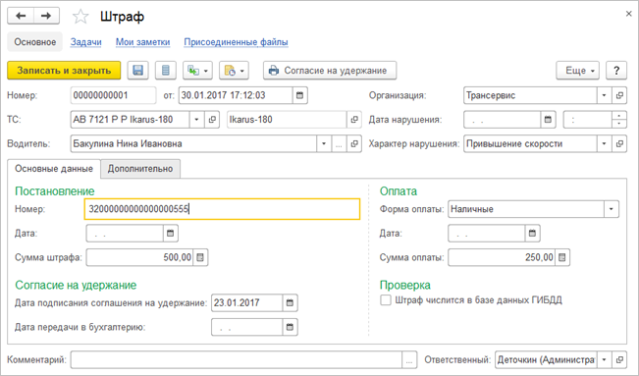Add Штраф to favorites with the star icon
Screen dimensions: 639x376
80,17
